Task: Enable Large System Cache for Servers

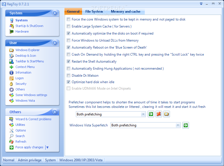Action: (x=69, y=26)
